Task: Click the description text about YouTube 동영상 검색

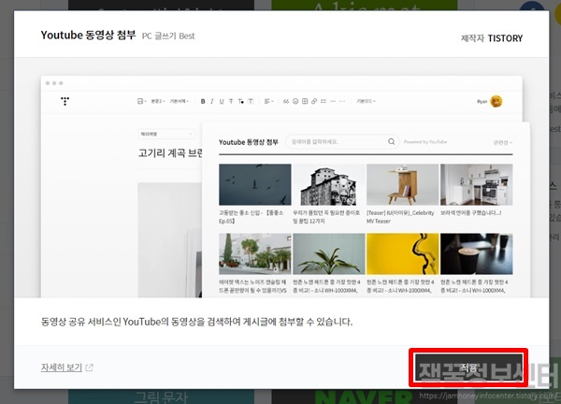Action: coord(196,322)
